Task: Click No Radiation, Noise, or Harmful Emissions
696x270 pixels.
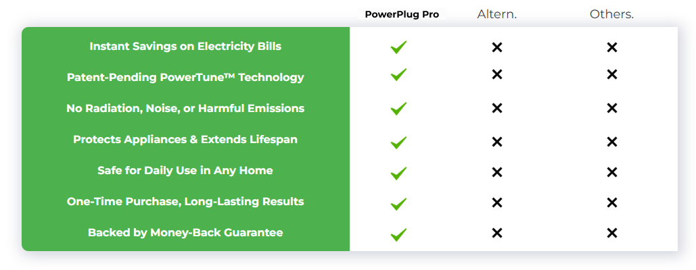Action: [x=185, y=109]
